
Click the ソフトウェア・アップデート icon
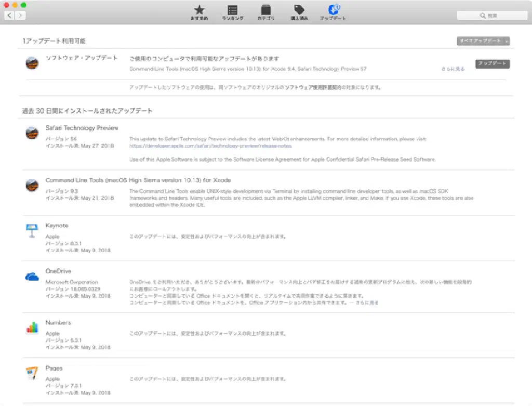[x=32, y=63]
